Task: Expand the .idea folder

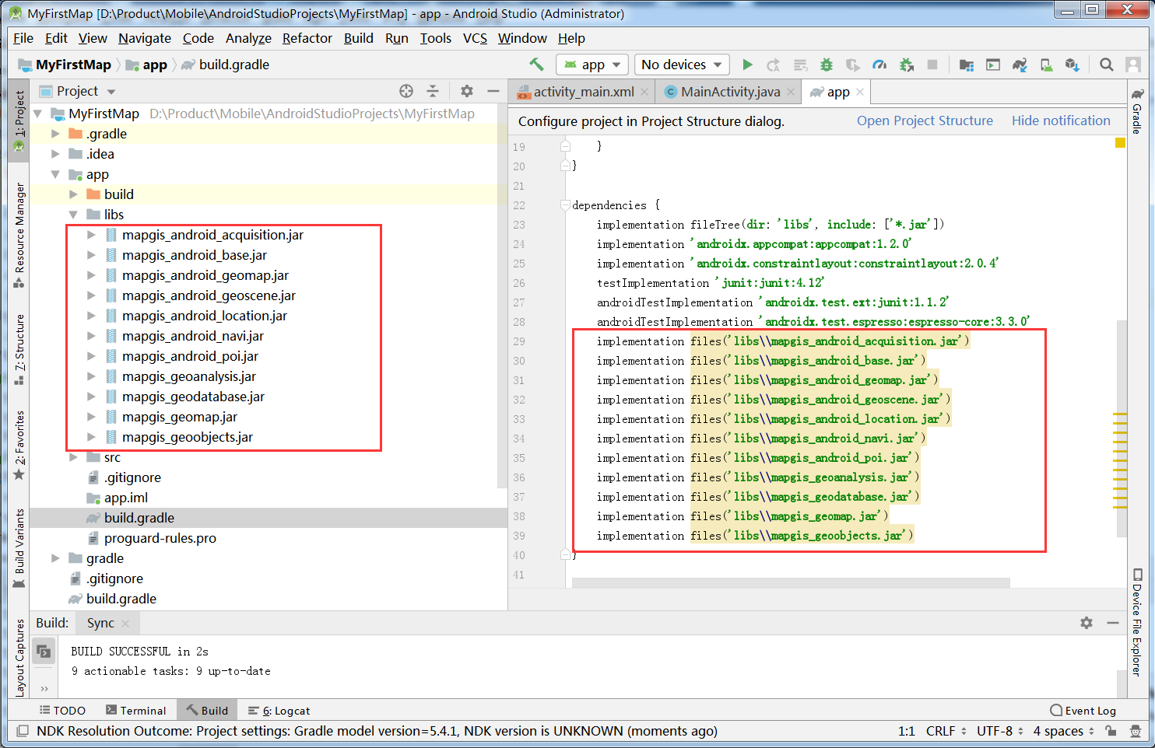Action: coord(55,154)
